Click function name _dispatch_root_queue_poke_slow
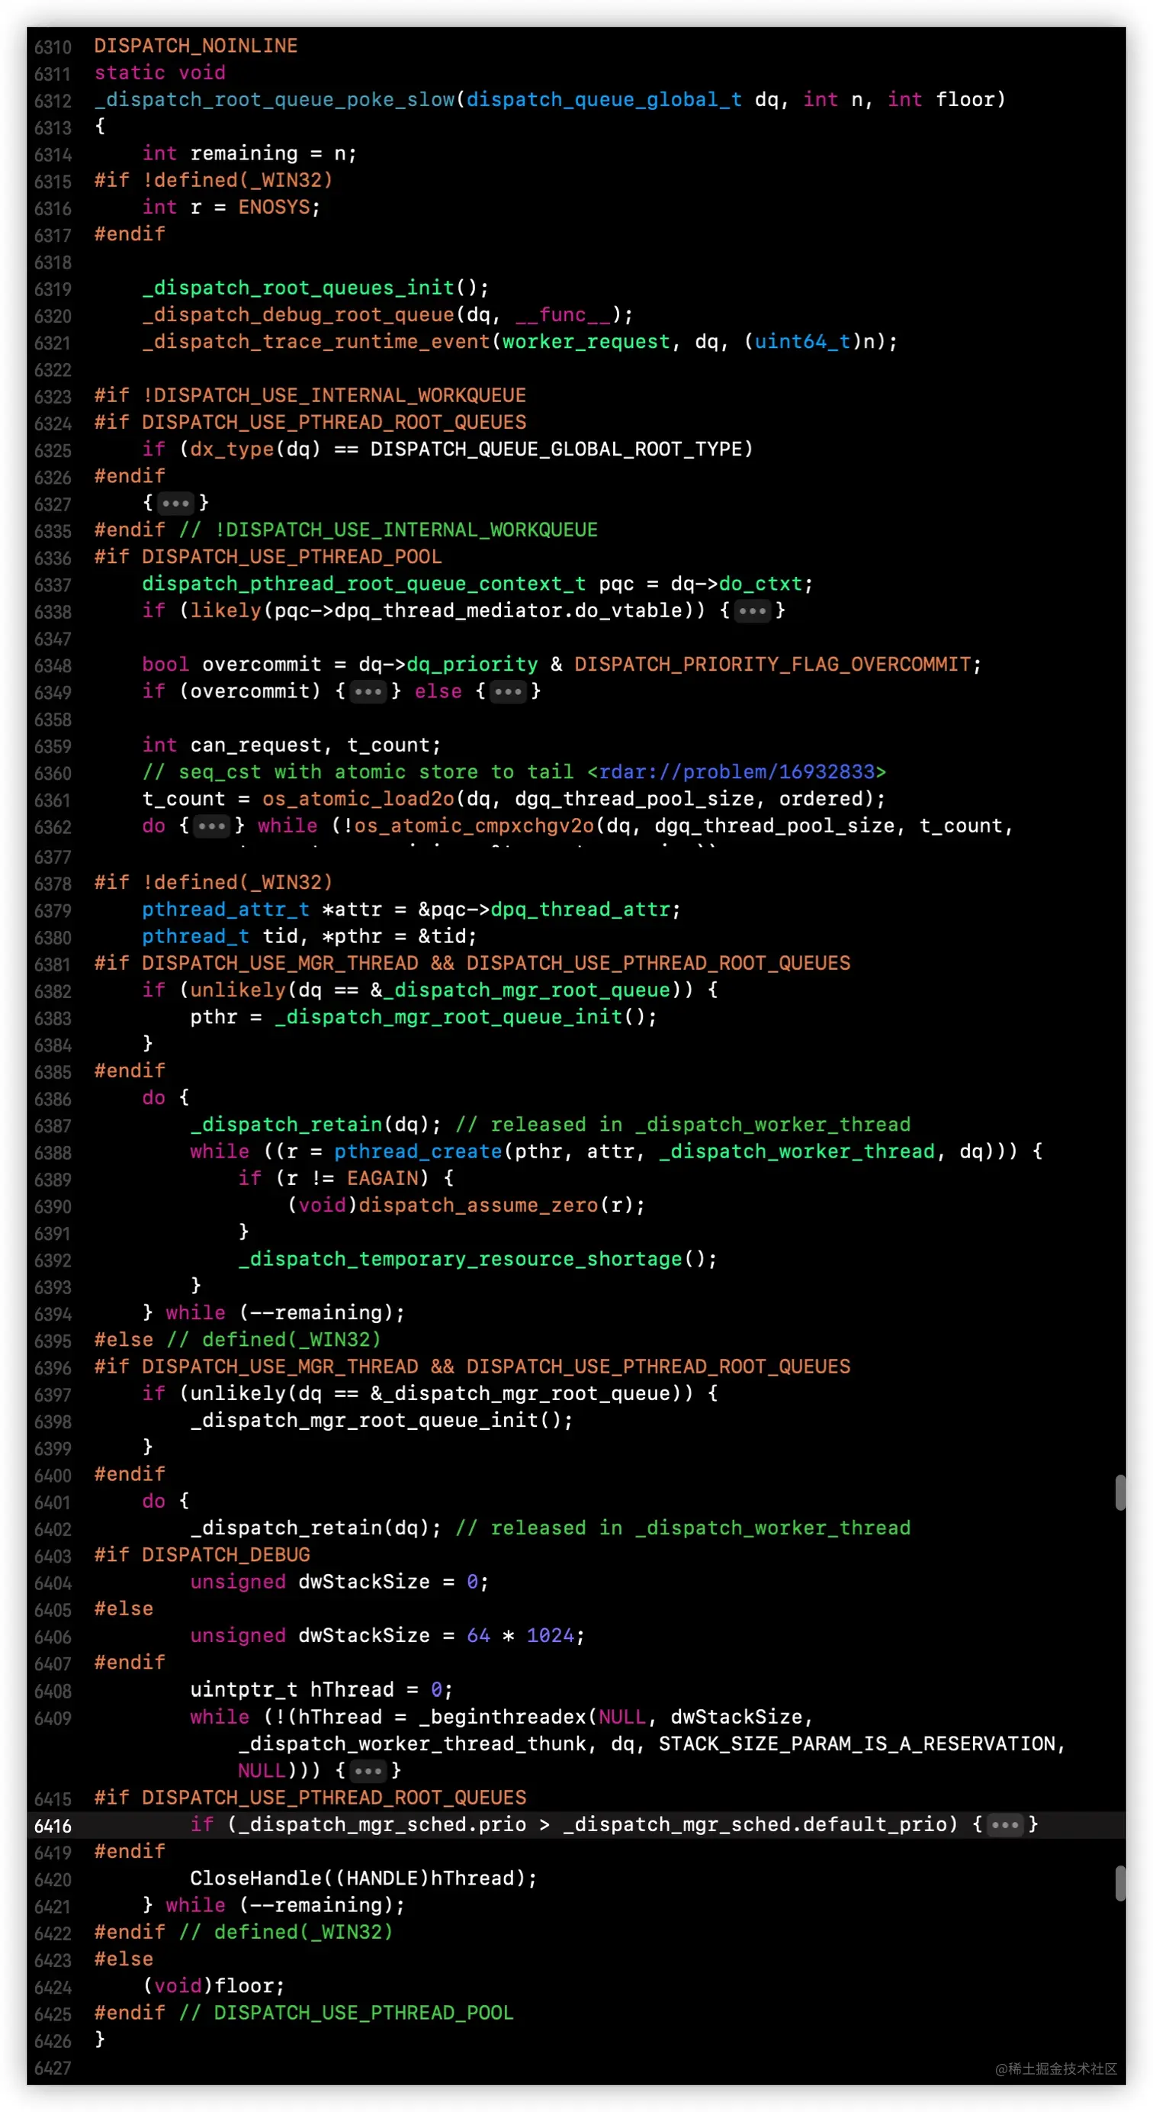The width and height of the screenshot is (1153, 2112). coord(275,99)
